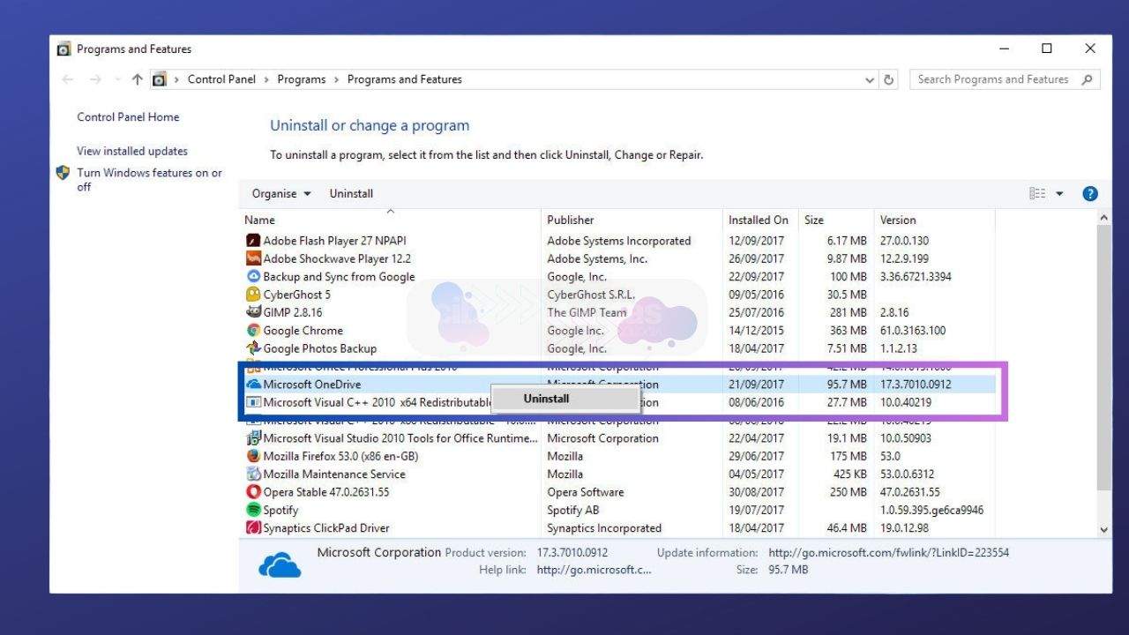Click the Synaptics Incorporated publisher cell

coord(604,528)
